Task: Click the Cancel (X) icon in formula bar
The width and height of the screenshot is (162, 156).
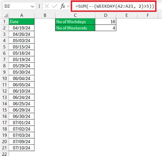Action: [x=47, y=6]
